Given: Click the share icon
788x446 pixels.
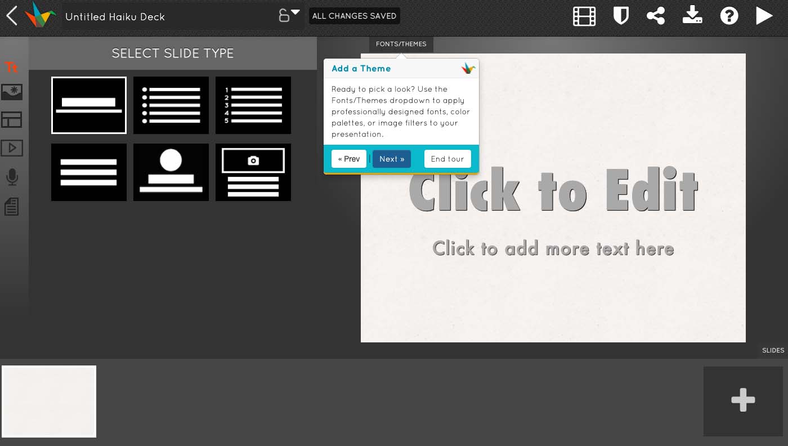Looking at the screenshot, I should (x=656, y=16).
